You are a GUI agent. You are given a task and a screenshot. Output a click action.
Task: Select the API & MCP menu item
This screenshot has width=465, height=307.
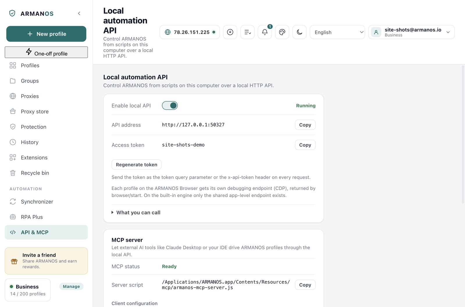(46, 232)
